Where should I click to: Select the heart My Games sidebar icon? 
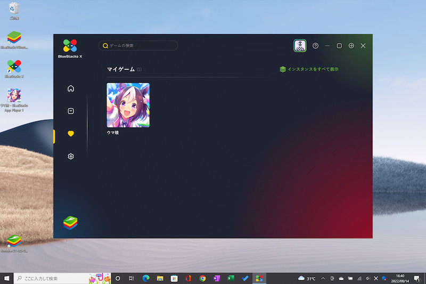(x=71, y=134)
